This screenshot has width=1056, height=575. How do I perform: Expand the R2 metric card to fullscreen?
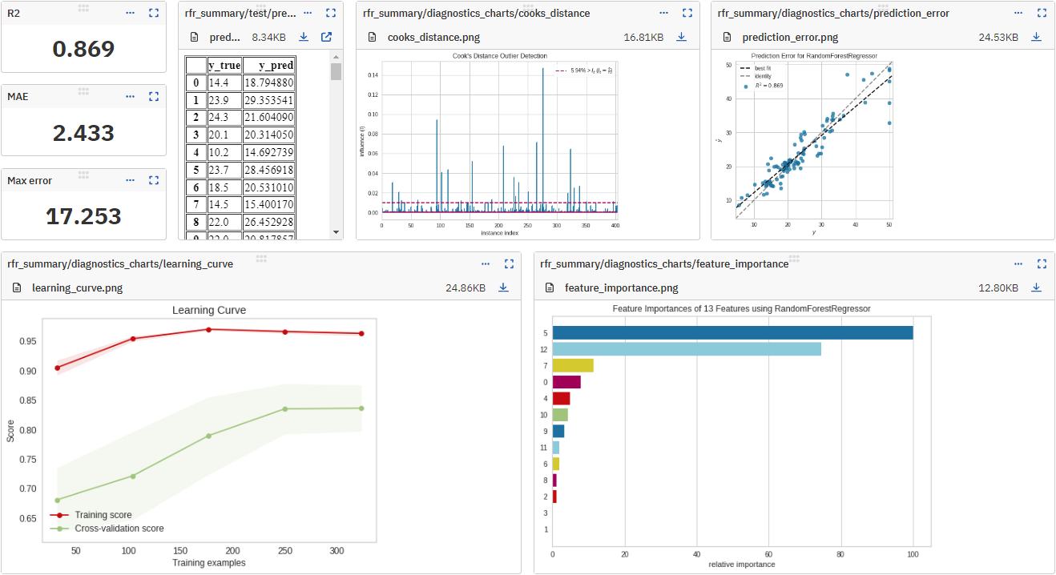pos(153,13)
